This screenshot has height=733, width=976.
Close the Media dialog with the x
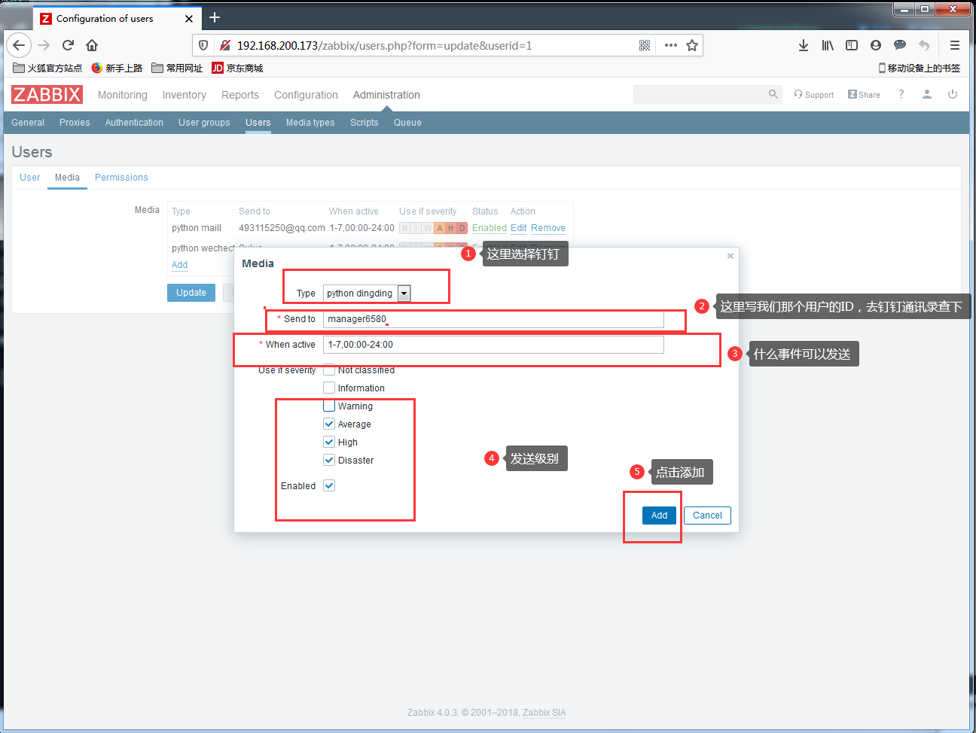point(730,256)
